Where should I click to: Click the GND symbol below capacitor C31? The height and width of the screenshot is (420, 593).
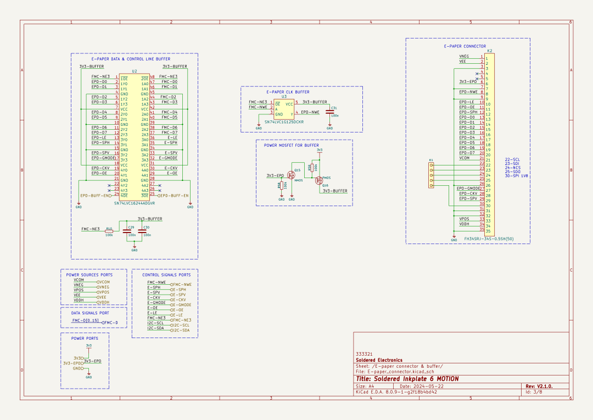pyautogui.click(x=330, y=127)
